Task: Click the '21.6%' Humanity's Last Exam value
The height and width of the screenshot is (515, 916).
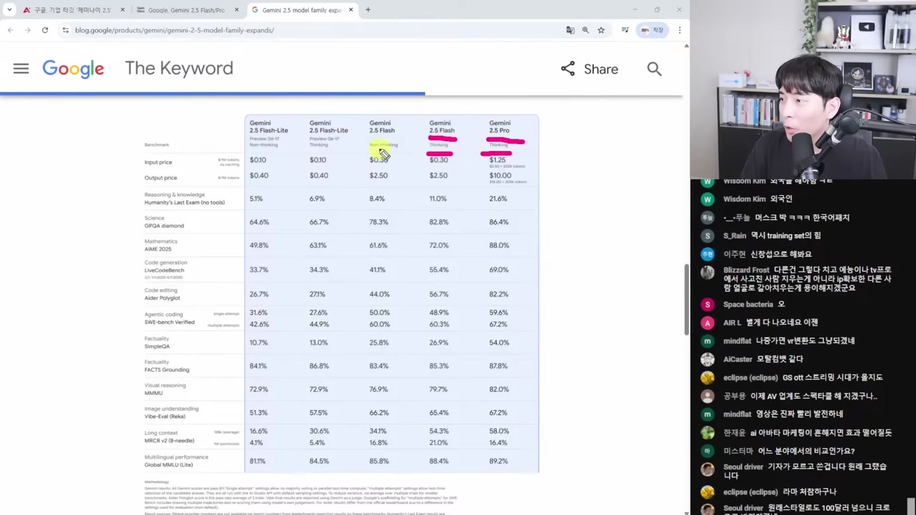Action: click(x=498, y=199)
